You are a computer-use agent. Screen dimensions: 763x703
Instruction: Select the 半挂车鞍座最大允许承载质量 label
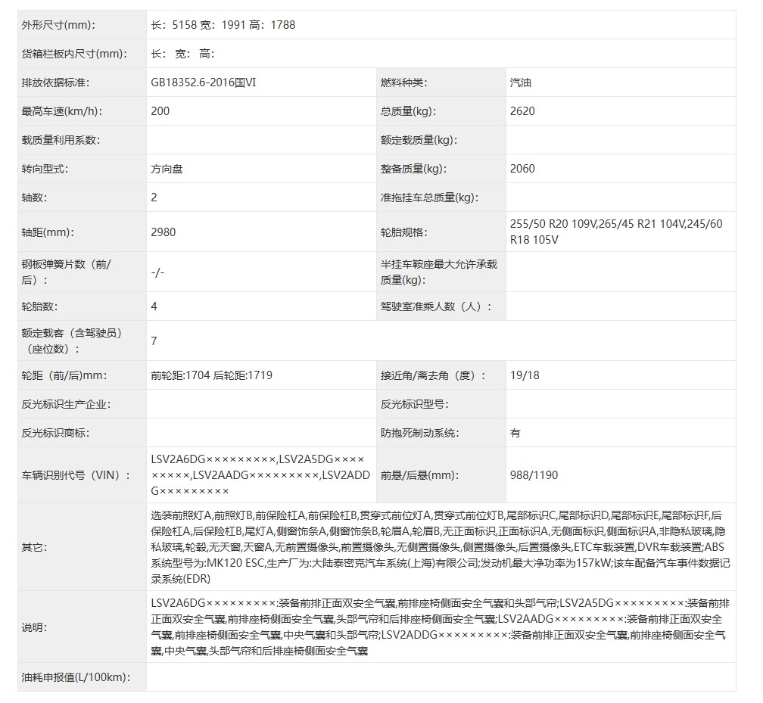(x=439, y=272)
